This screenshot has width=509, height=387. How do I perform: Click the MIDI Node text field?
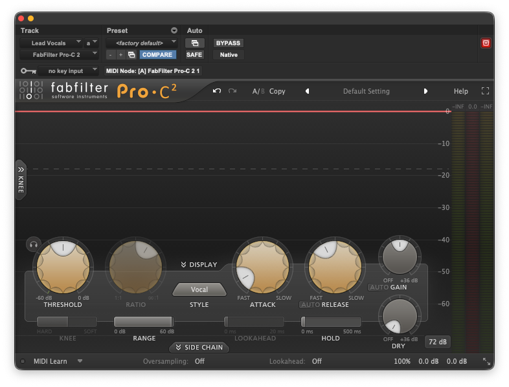tap(153, 71)
